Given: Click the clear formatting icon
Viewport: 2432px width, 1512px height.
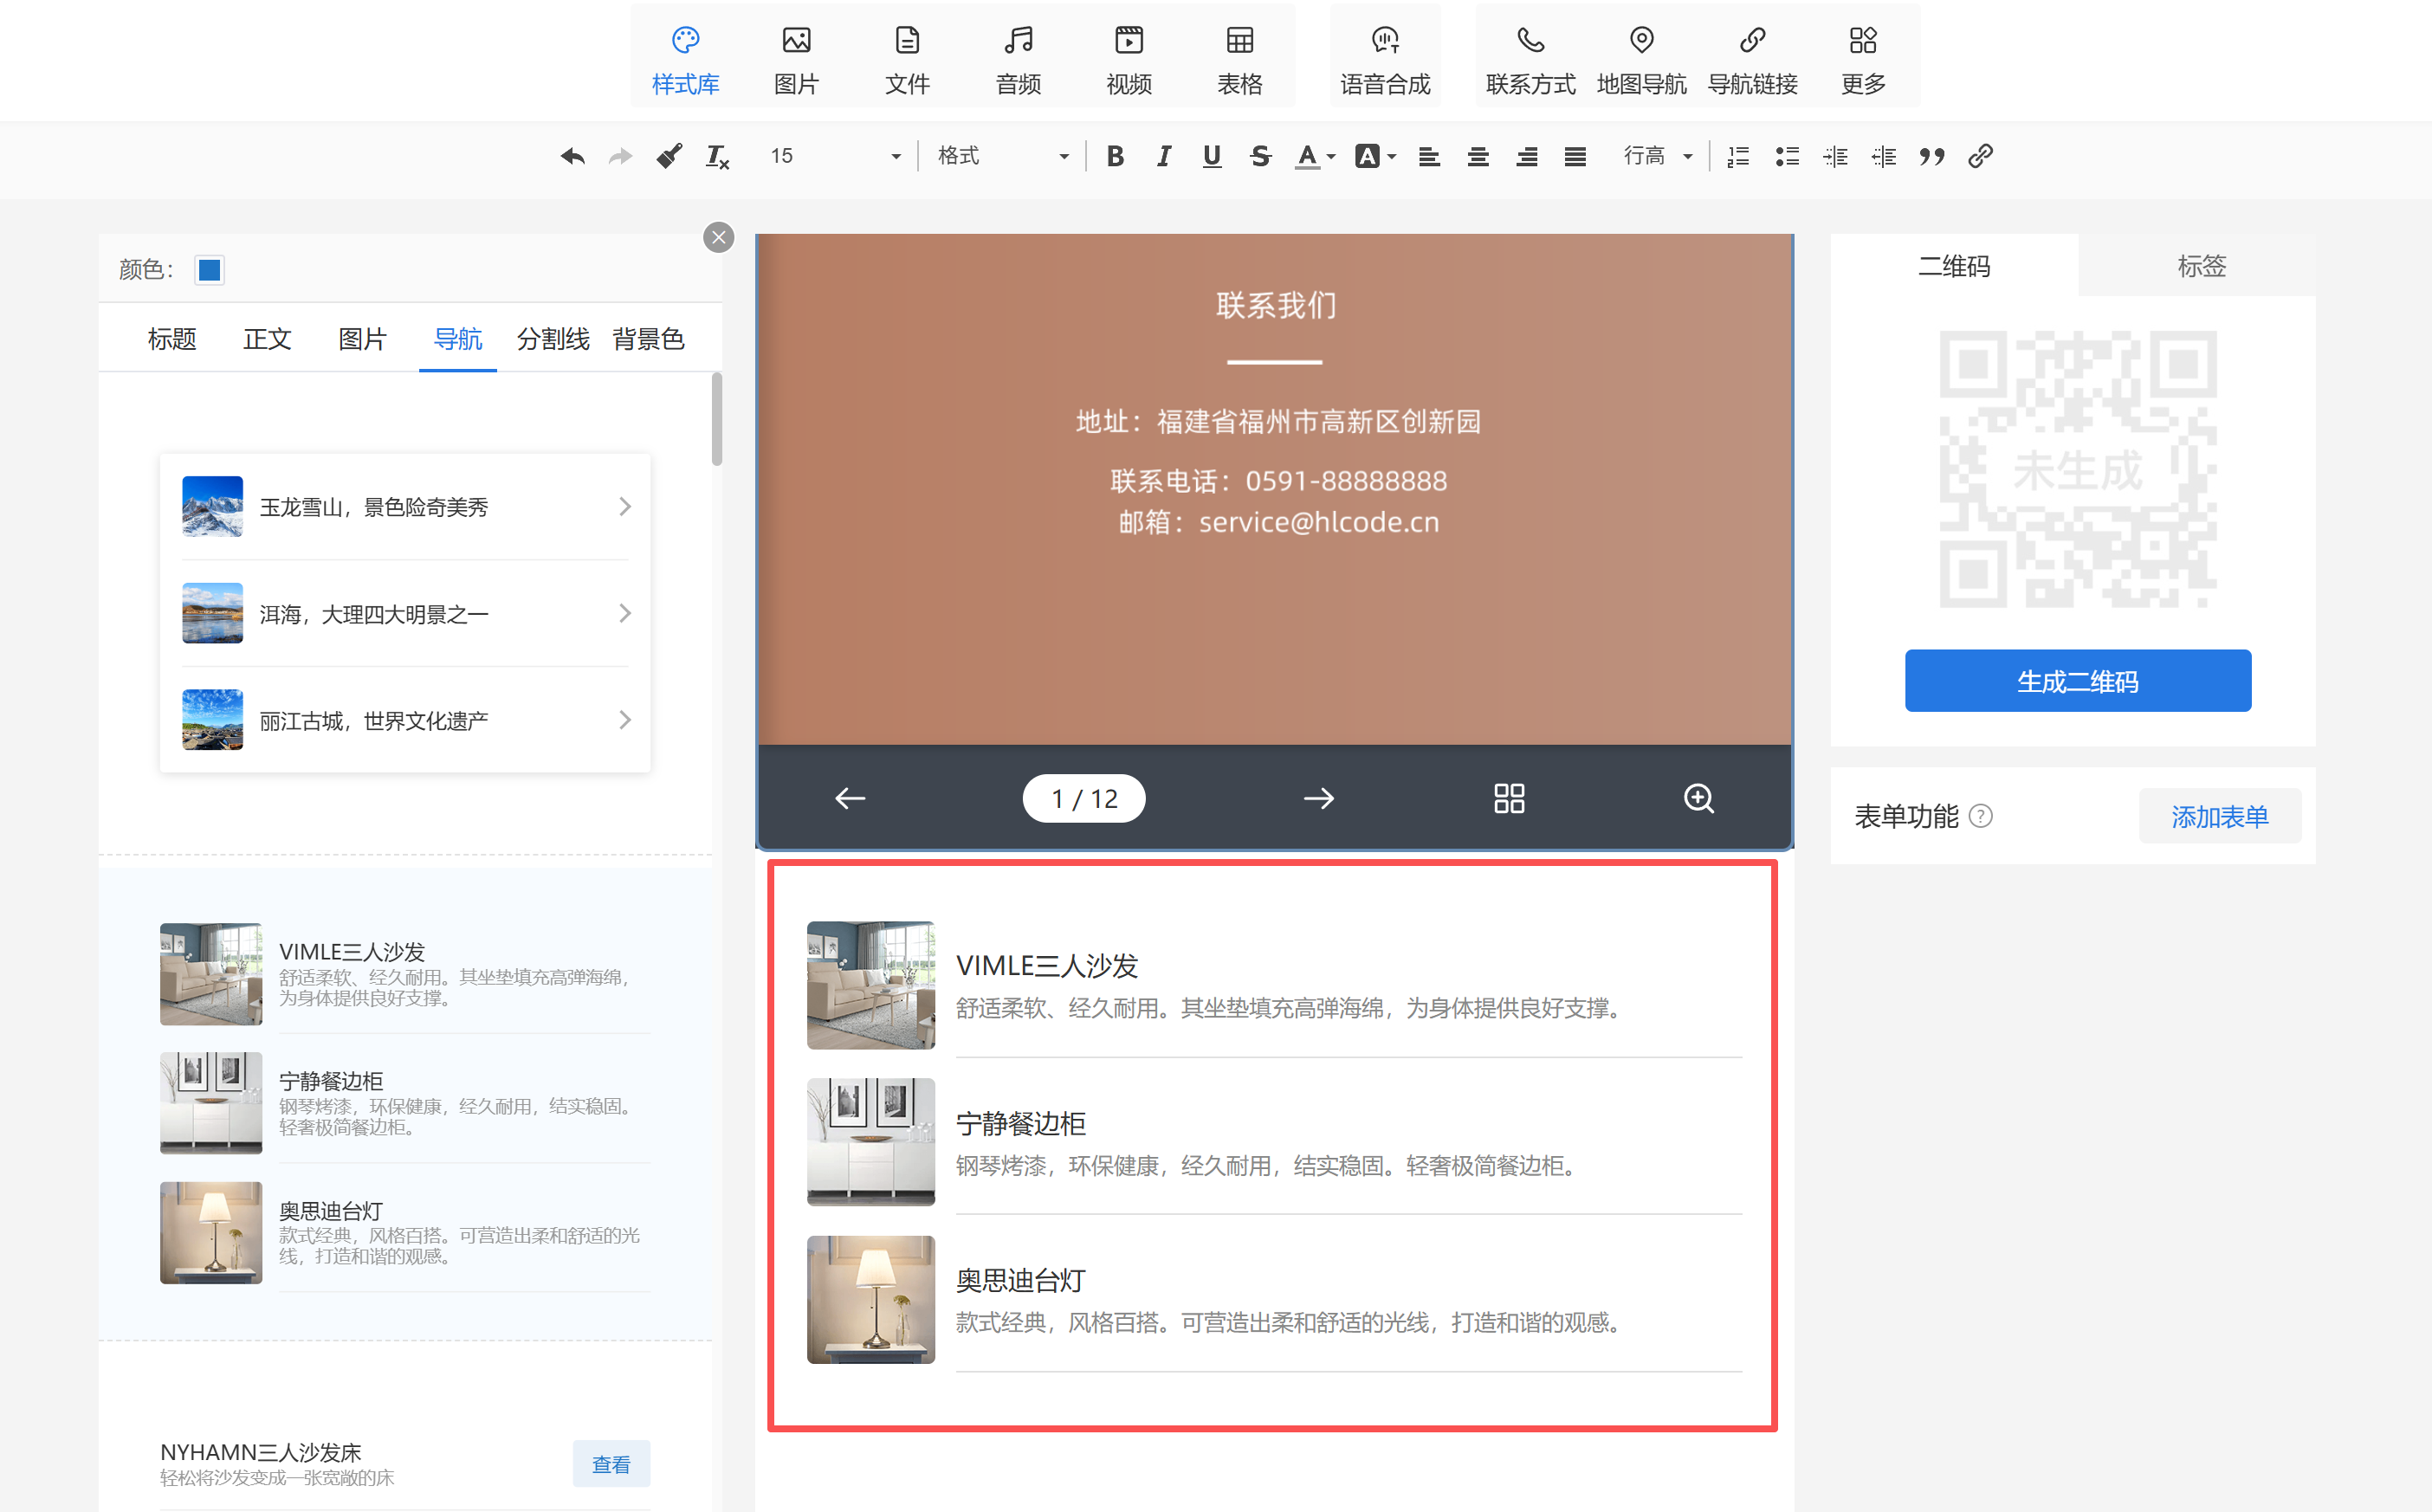Looking at the screenshot, I should point(717,156).
